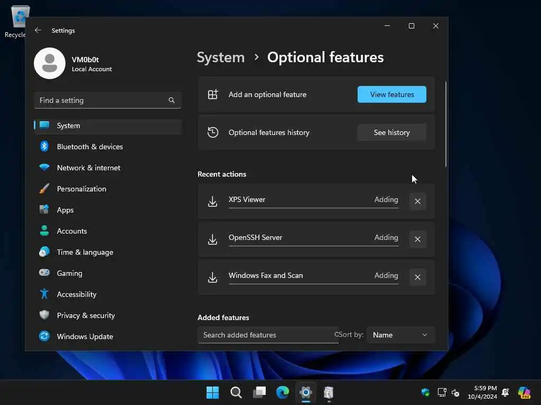Image resolution: width=541 pixels, height=405 pixels.
Task: Open Task View from the taskbar
Action: coord(259,392)
